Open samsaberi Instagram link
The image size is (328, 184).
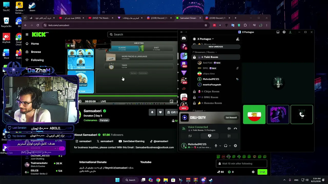84,141
